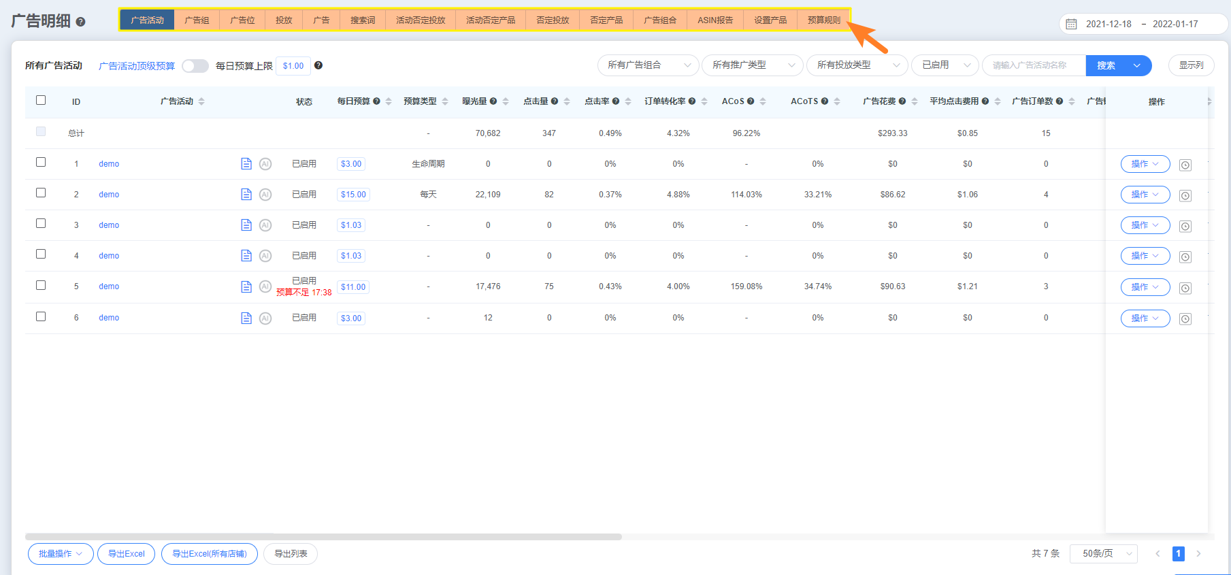Open the 操作 dropdown in row 2
This screenshot has width=1231, height=575.
click(1145, 195)
